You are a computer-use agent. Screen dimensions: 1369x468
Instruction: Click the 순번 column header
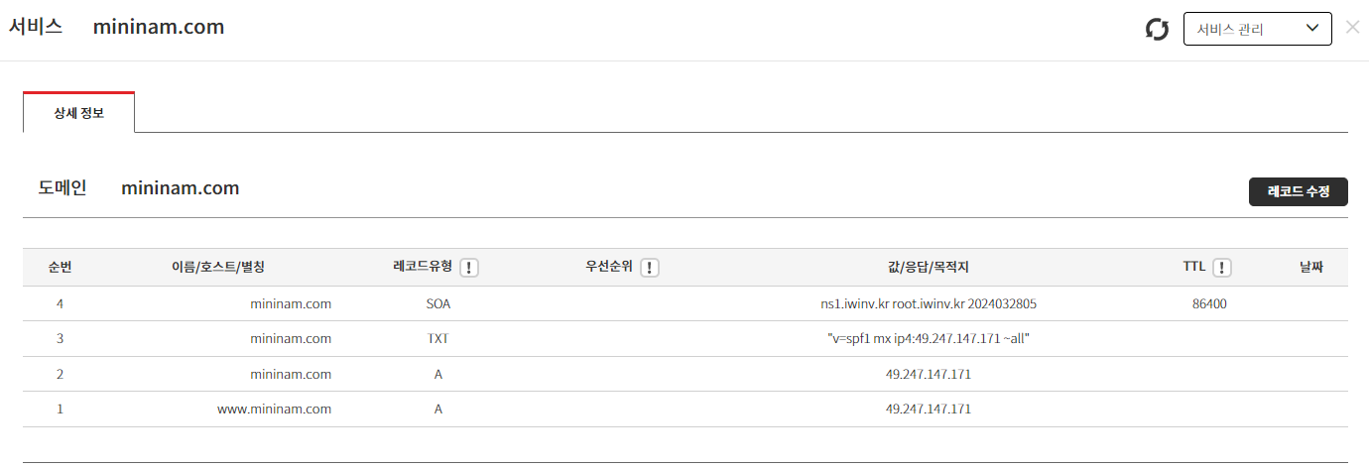click(60, 268)
